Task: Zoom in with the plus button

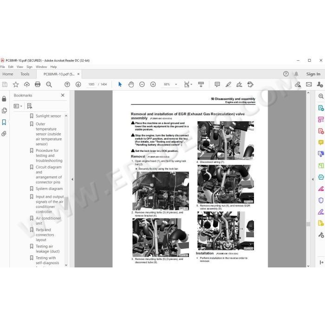Action: tap(153, 84)
